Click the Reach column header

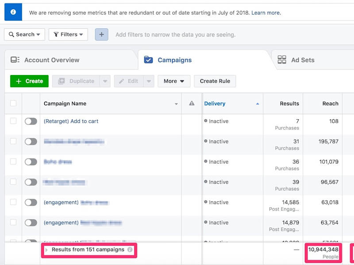pyautogui.click(x=330, y=104)
